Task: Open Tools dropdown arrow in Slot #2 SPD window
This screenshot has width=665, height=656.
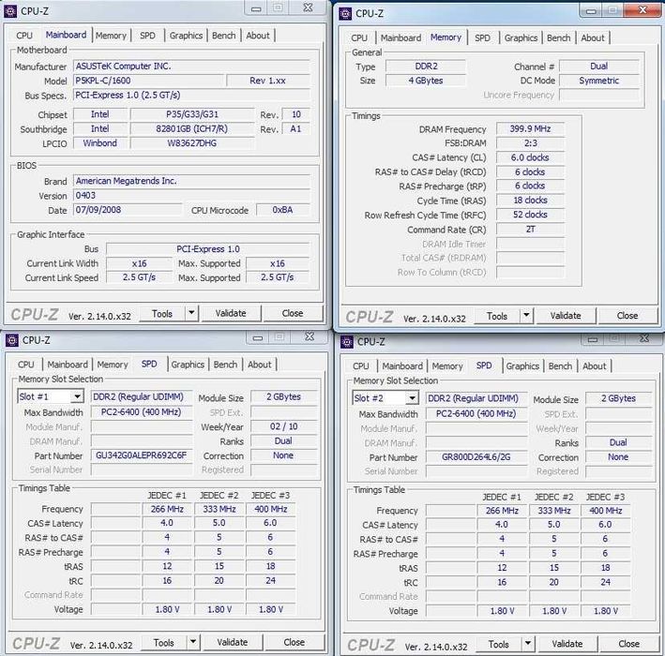Action: pyautogui.click(x=527, y=644)
